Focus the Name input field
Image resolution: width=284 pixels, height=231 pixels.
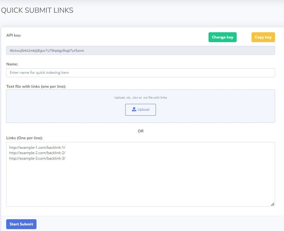tap(140, 73)
